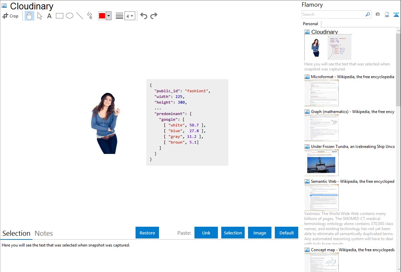Click the camera snapshot icon
The width and height of the screenshot is (401, 272).
coord(378,14)
